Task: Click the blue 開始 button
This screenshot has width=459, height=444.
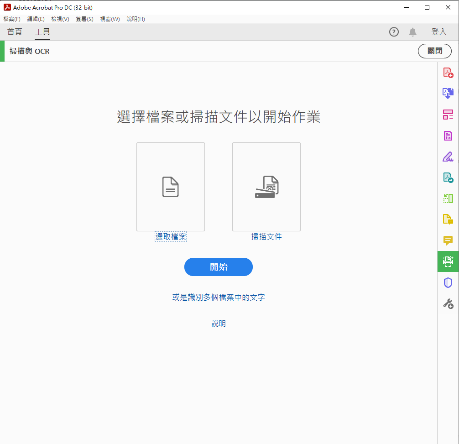Action: point(218,267)
